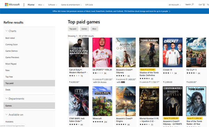
Task: Expand Games & entertainment dropdown
Action: [71, 5]
